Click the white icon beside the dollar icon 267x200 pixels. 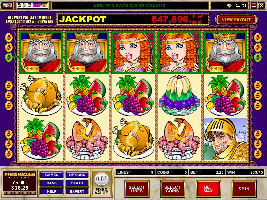(29, 6)
